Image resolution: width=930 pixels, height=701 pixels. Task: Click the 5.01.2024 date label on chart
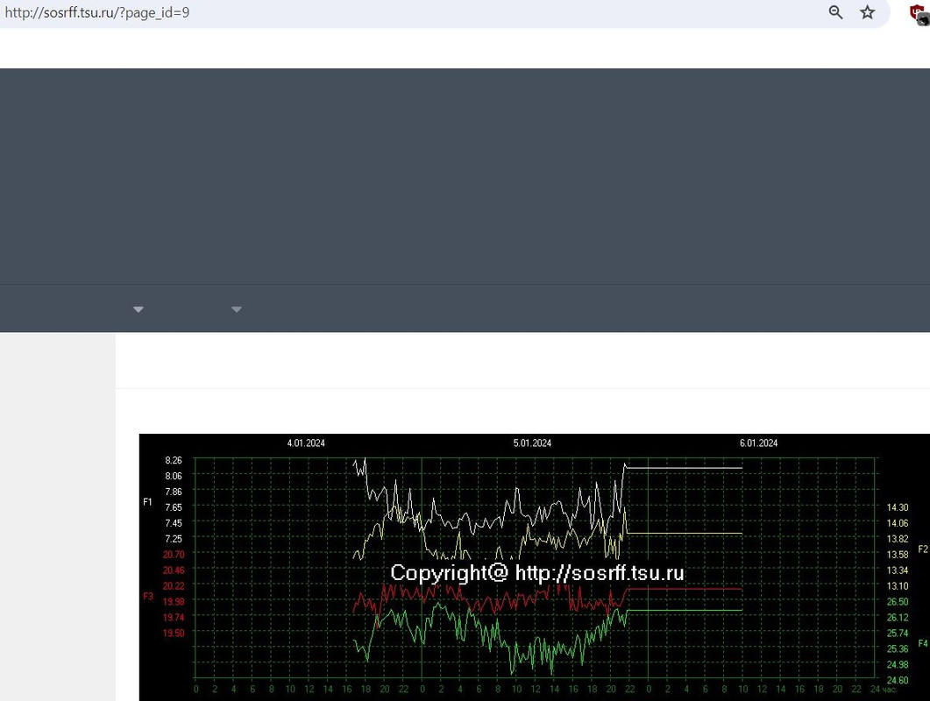point(532,443)
